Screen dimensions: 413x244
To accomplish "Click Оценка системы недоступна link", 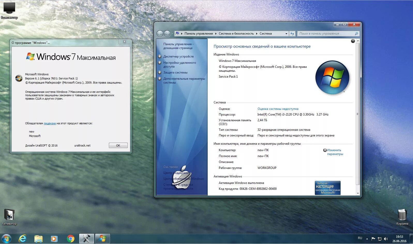I will [278, 109].
